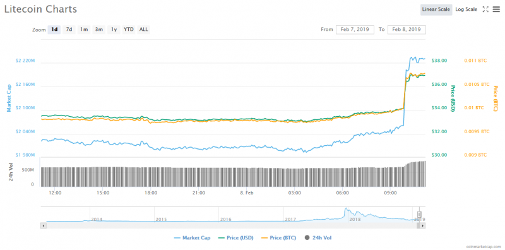Click the To date field Feb 8, 2019

[407, 30]
